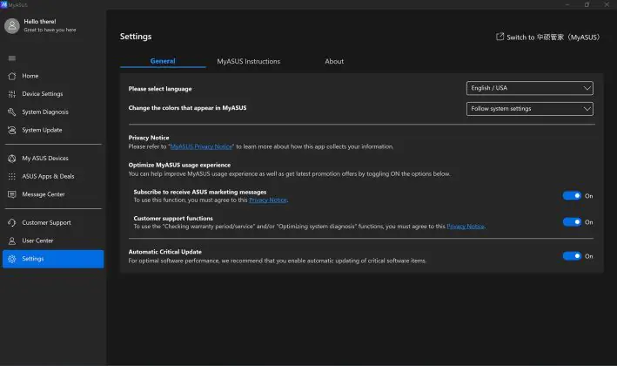617x366 pixels.
Task: Click the Device Settings sliders icon
Action: [x=12, y=94]
